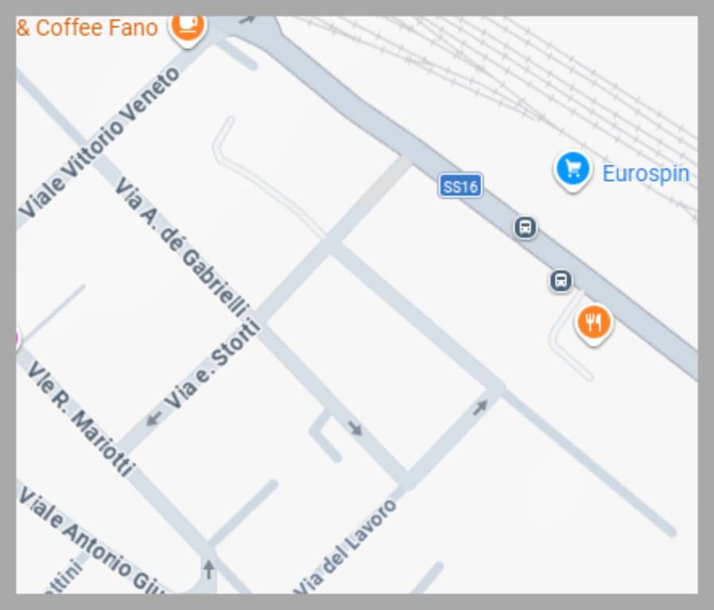Viewport: 714px width, 610px height.
Task: Click the Viale Antonio Giu street label
Action: click(91, 542)
